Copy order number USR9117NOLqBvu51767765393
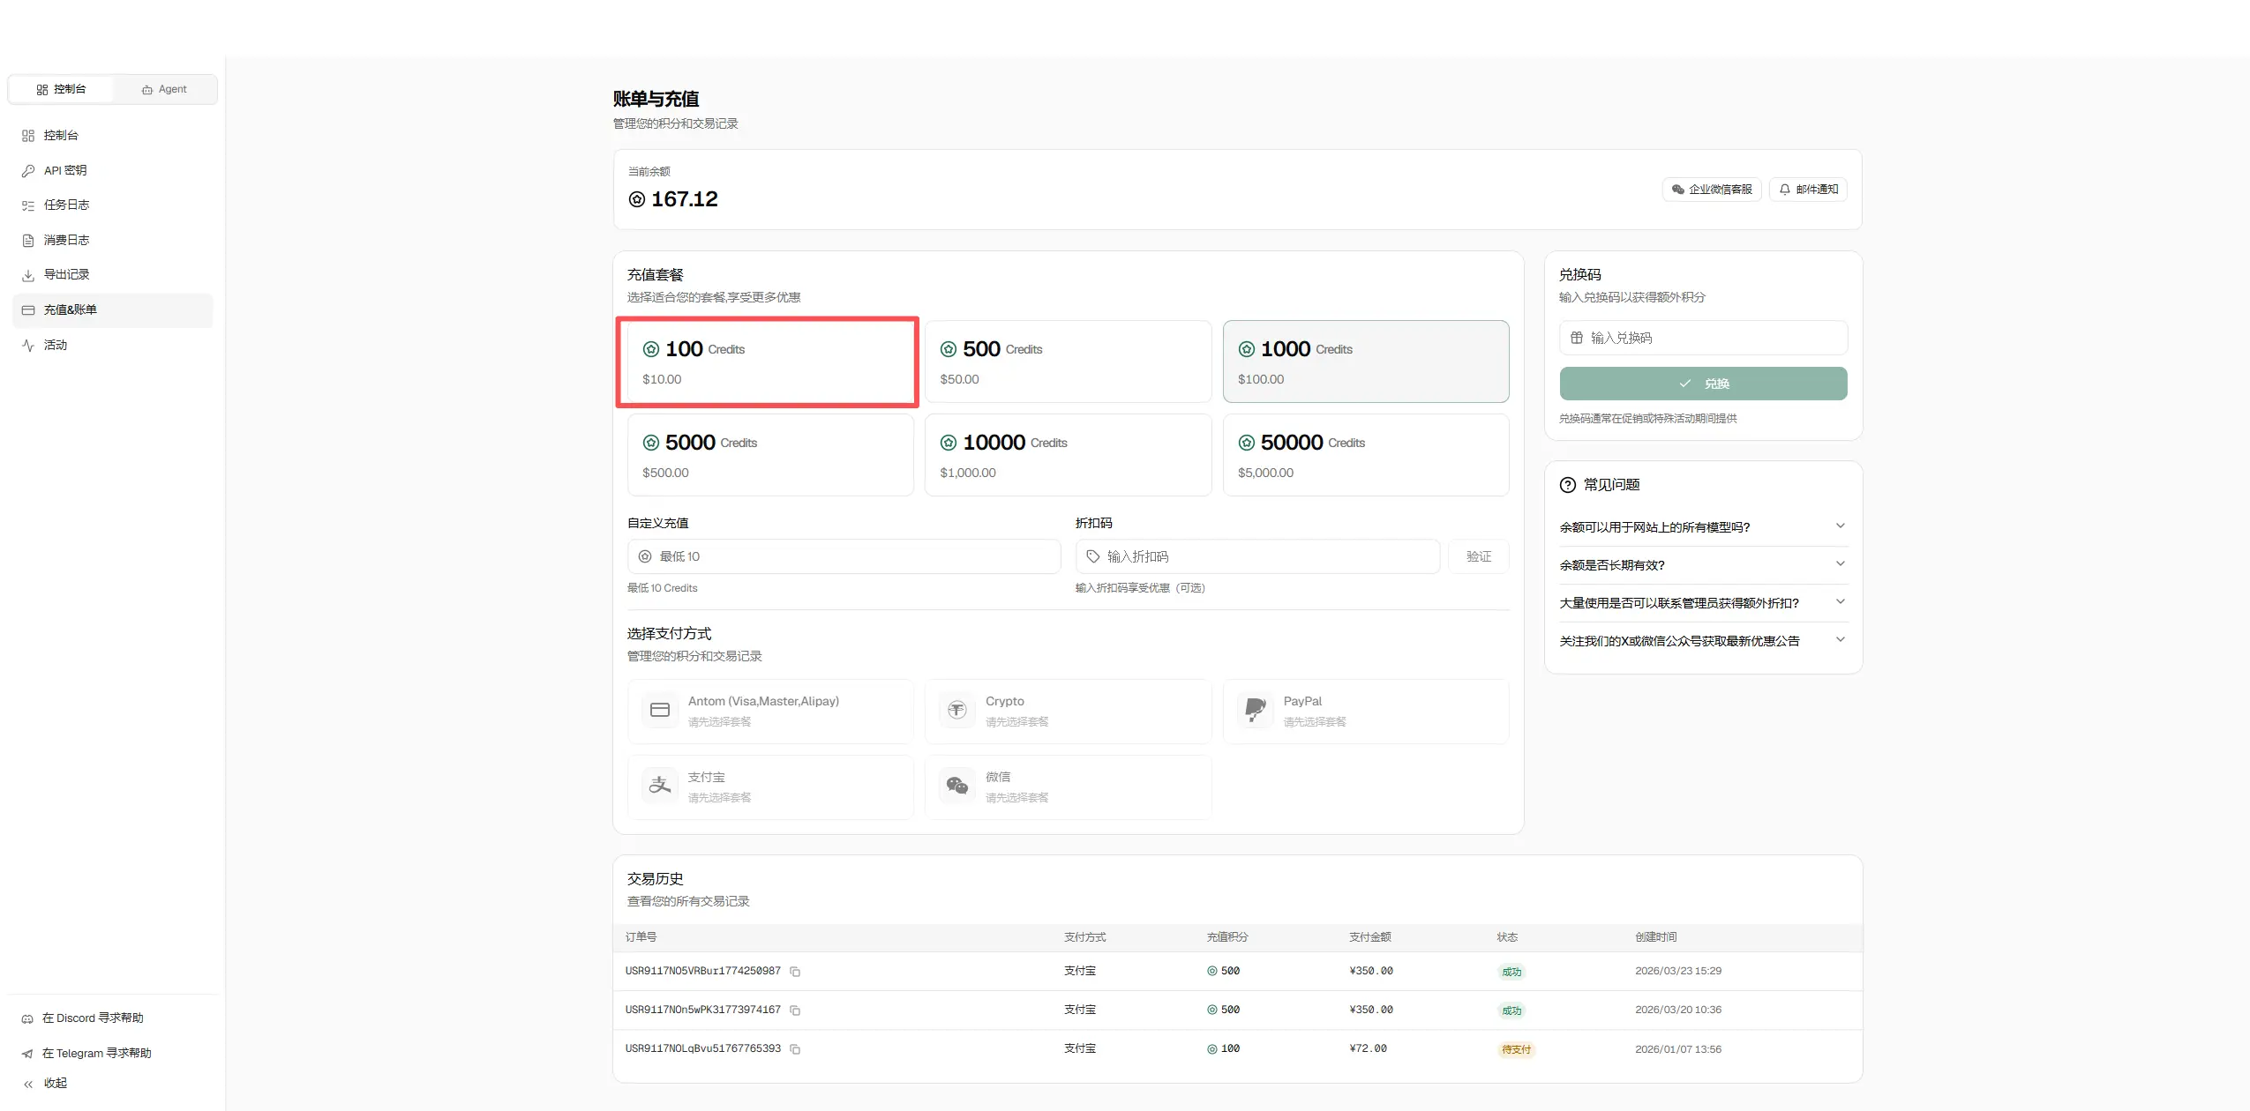Viewport: 2250px width, 1111px height. click(x=795, y=1049)
